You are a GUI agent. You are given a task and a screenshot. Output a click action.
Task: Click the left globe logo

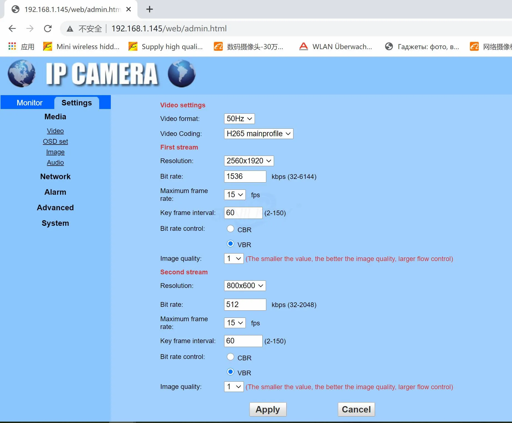(21, 74)
